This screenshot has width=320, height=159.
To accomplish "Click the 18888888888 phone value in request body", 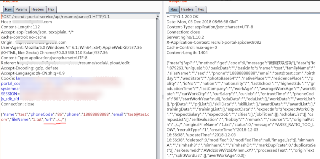I will coord(95,115).
